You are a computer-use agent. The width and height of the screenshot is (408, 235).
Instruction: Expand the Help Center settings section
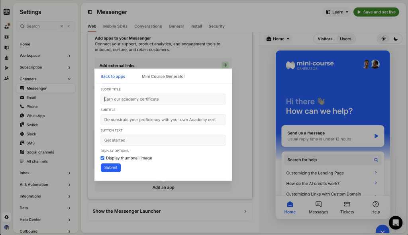46,219
